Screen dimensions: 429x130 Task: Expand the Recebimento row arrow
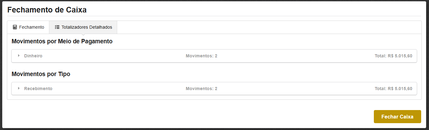click(x=19, y=89)
